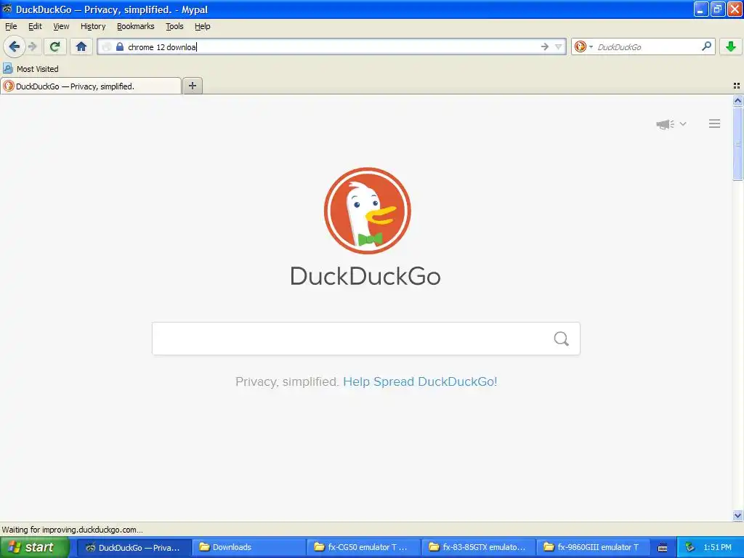Viewport: 744px width, 558px height.
Task: Click the tab groups grid icon
Action: point(737,86)
